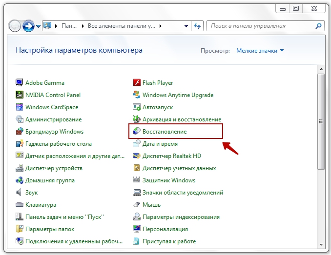Click the Брандмауэр Windows firewall icon
Viewport: 331px width, 255px height.
[19, 131]
